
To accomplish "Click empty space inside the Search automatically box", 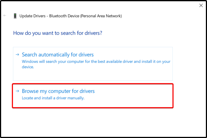I will click(x=110, y=75).
